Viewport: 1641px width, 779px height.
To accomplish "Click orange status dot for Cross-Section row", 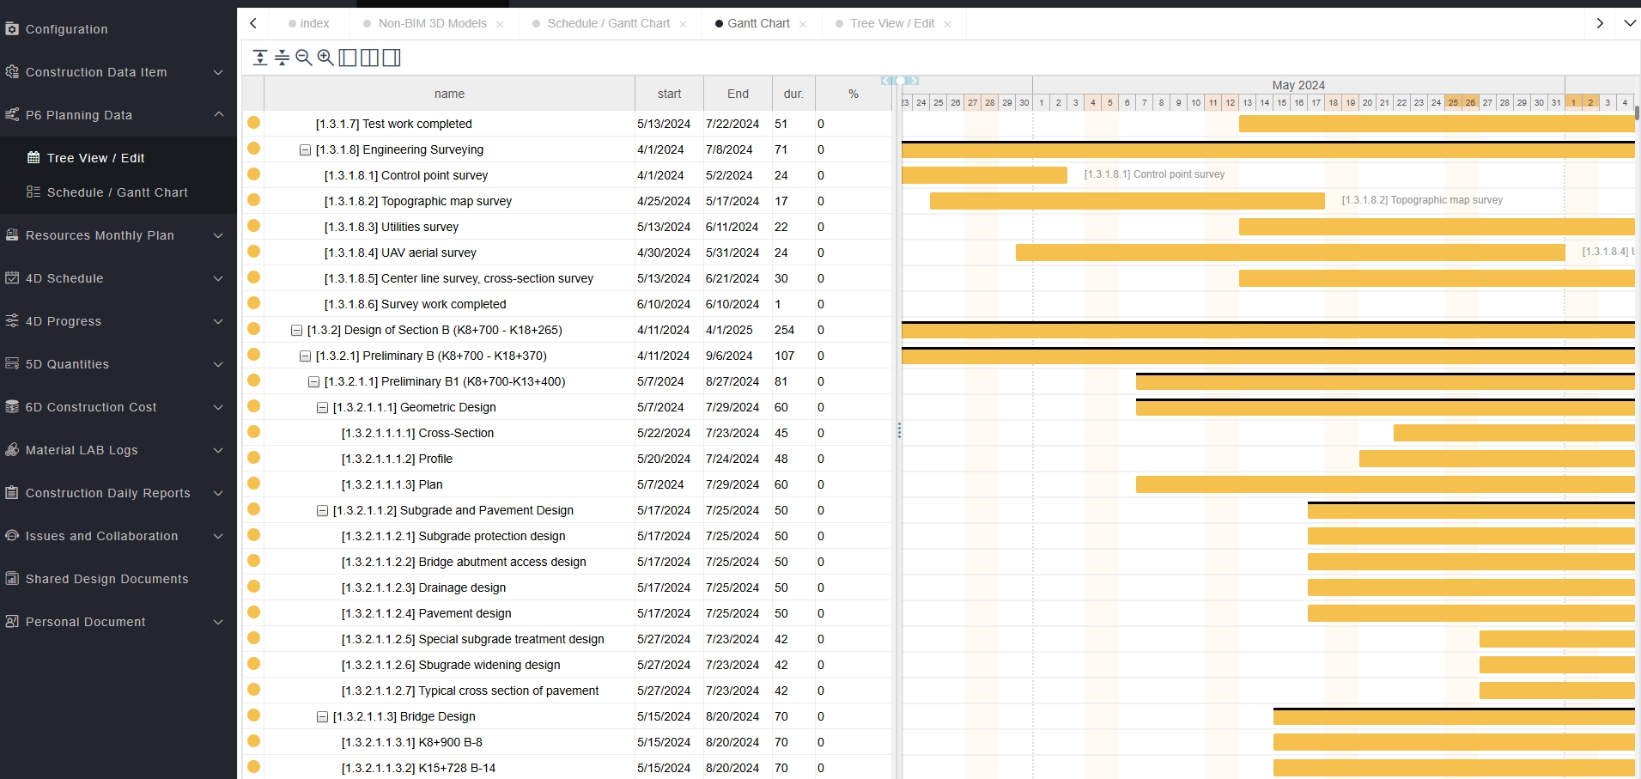I will click(x=253, y=432).
